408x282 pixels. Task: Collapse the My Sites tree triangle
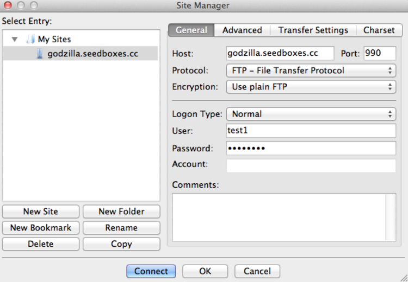coord(15,40)
